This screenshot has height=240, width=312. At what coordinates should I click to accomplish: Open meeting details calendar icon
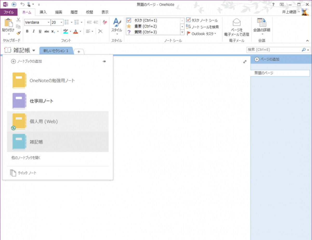coord(262,22)
